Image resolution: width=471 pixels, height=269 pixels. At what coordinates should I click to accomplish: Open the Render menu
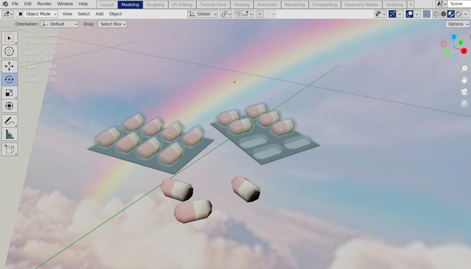coord(45,4)
